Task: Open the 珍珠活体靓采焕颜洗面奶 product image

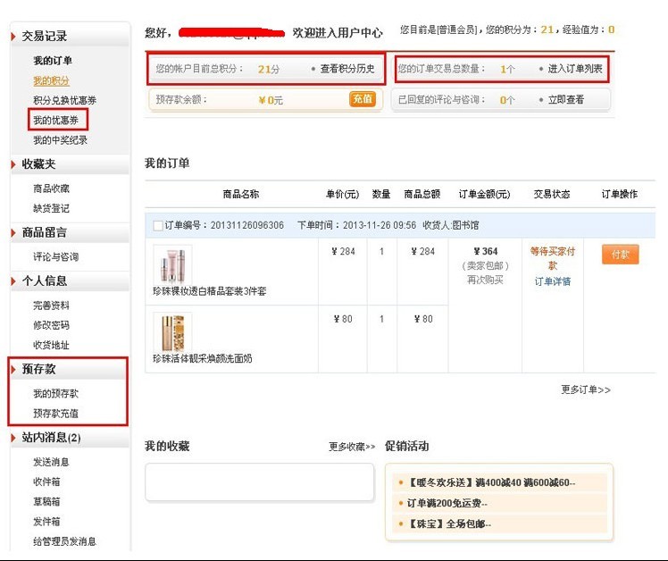Action: click(172, 331)
